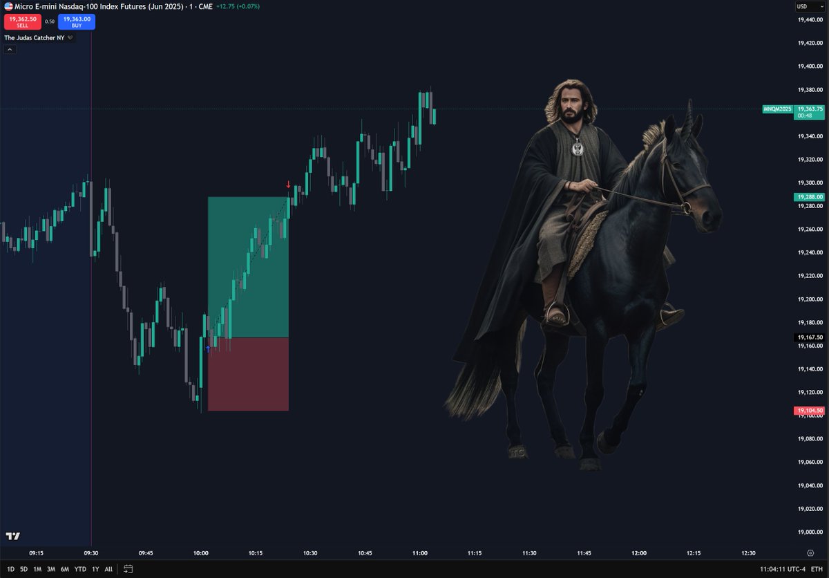Screen dimensions: 829x578
Task: Select the All timeframe tab
Action: pyautogui.click(x=108, y=569)
